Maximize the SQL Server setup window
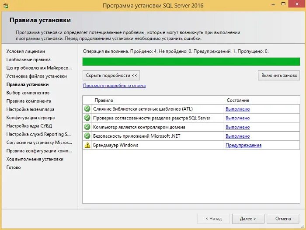306x230 pixels. pyautogui.click(x=283, y=4)
